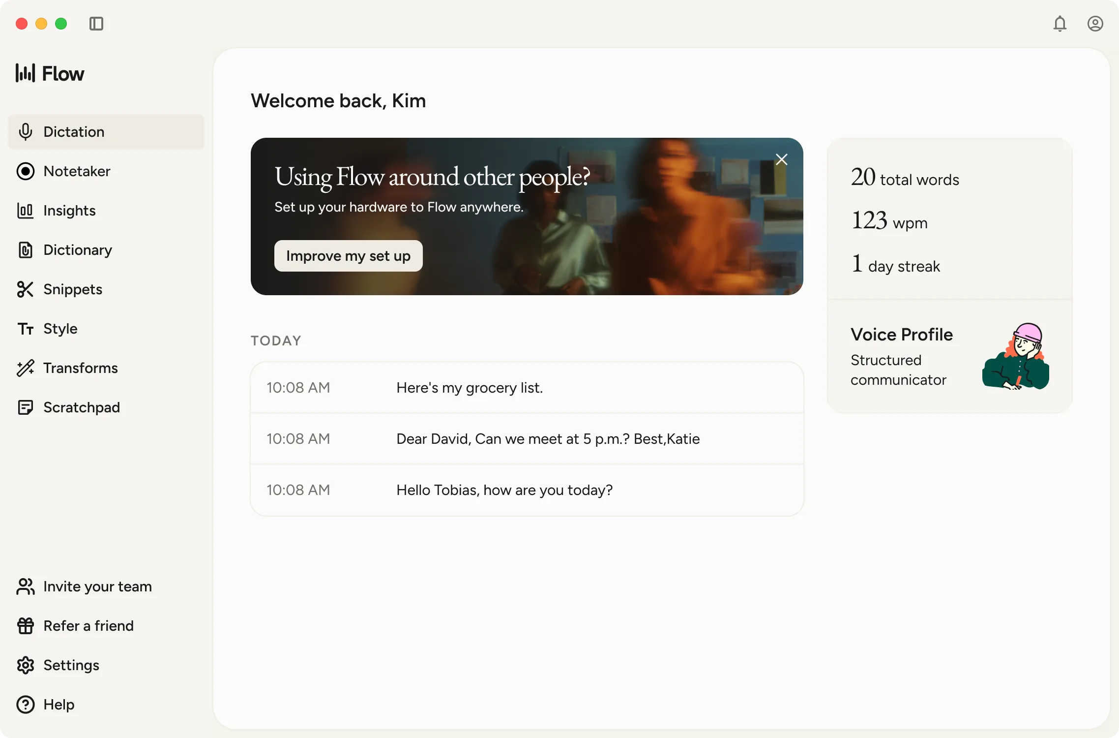This screenshot has height=738, width=1119.
Task: Click the Snippets scissors icon
Action: 26,289
